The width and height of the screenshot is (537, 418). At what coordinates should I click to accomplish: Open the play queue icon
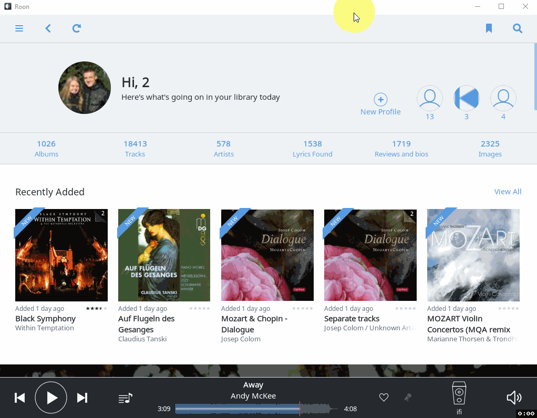[x=126, y=398]
